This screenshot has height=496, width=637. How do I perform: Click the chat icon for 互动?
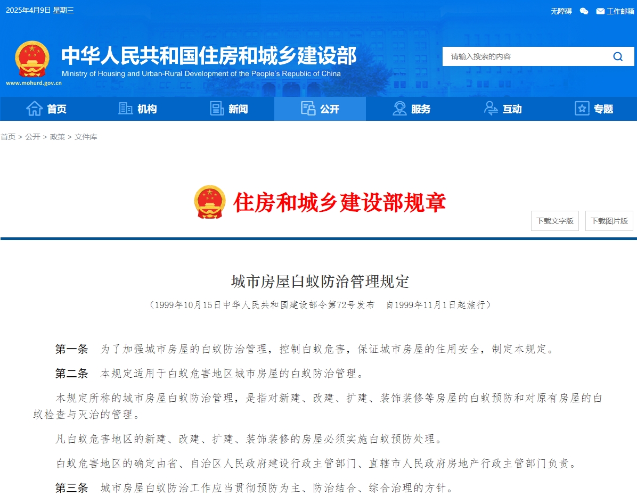pos(491,109)
